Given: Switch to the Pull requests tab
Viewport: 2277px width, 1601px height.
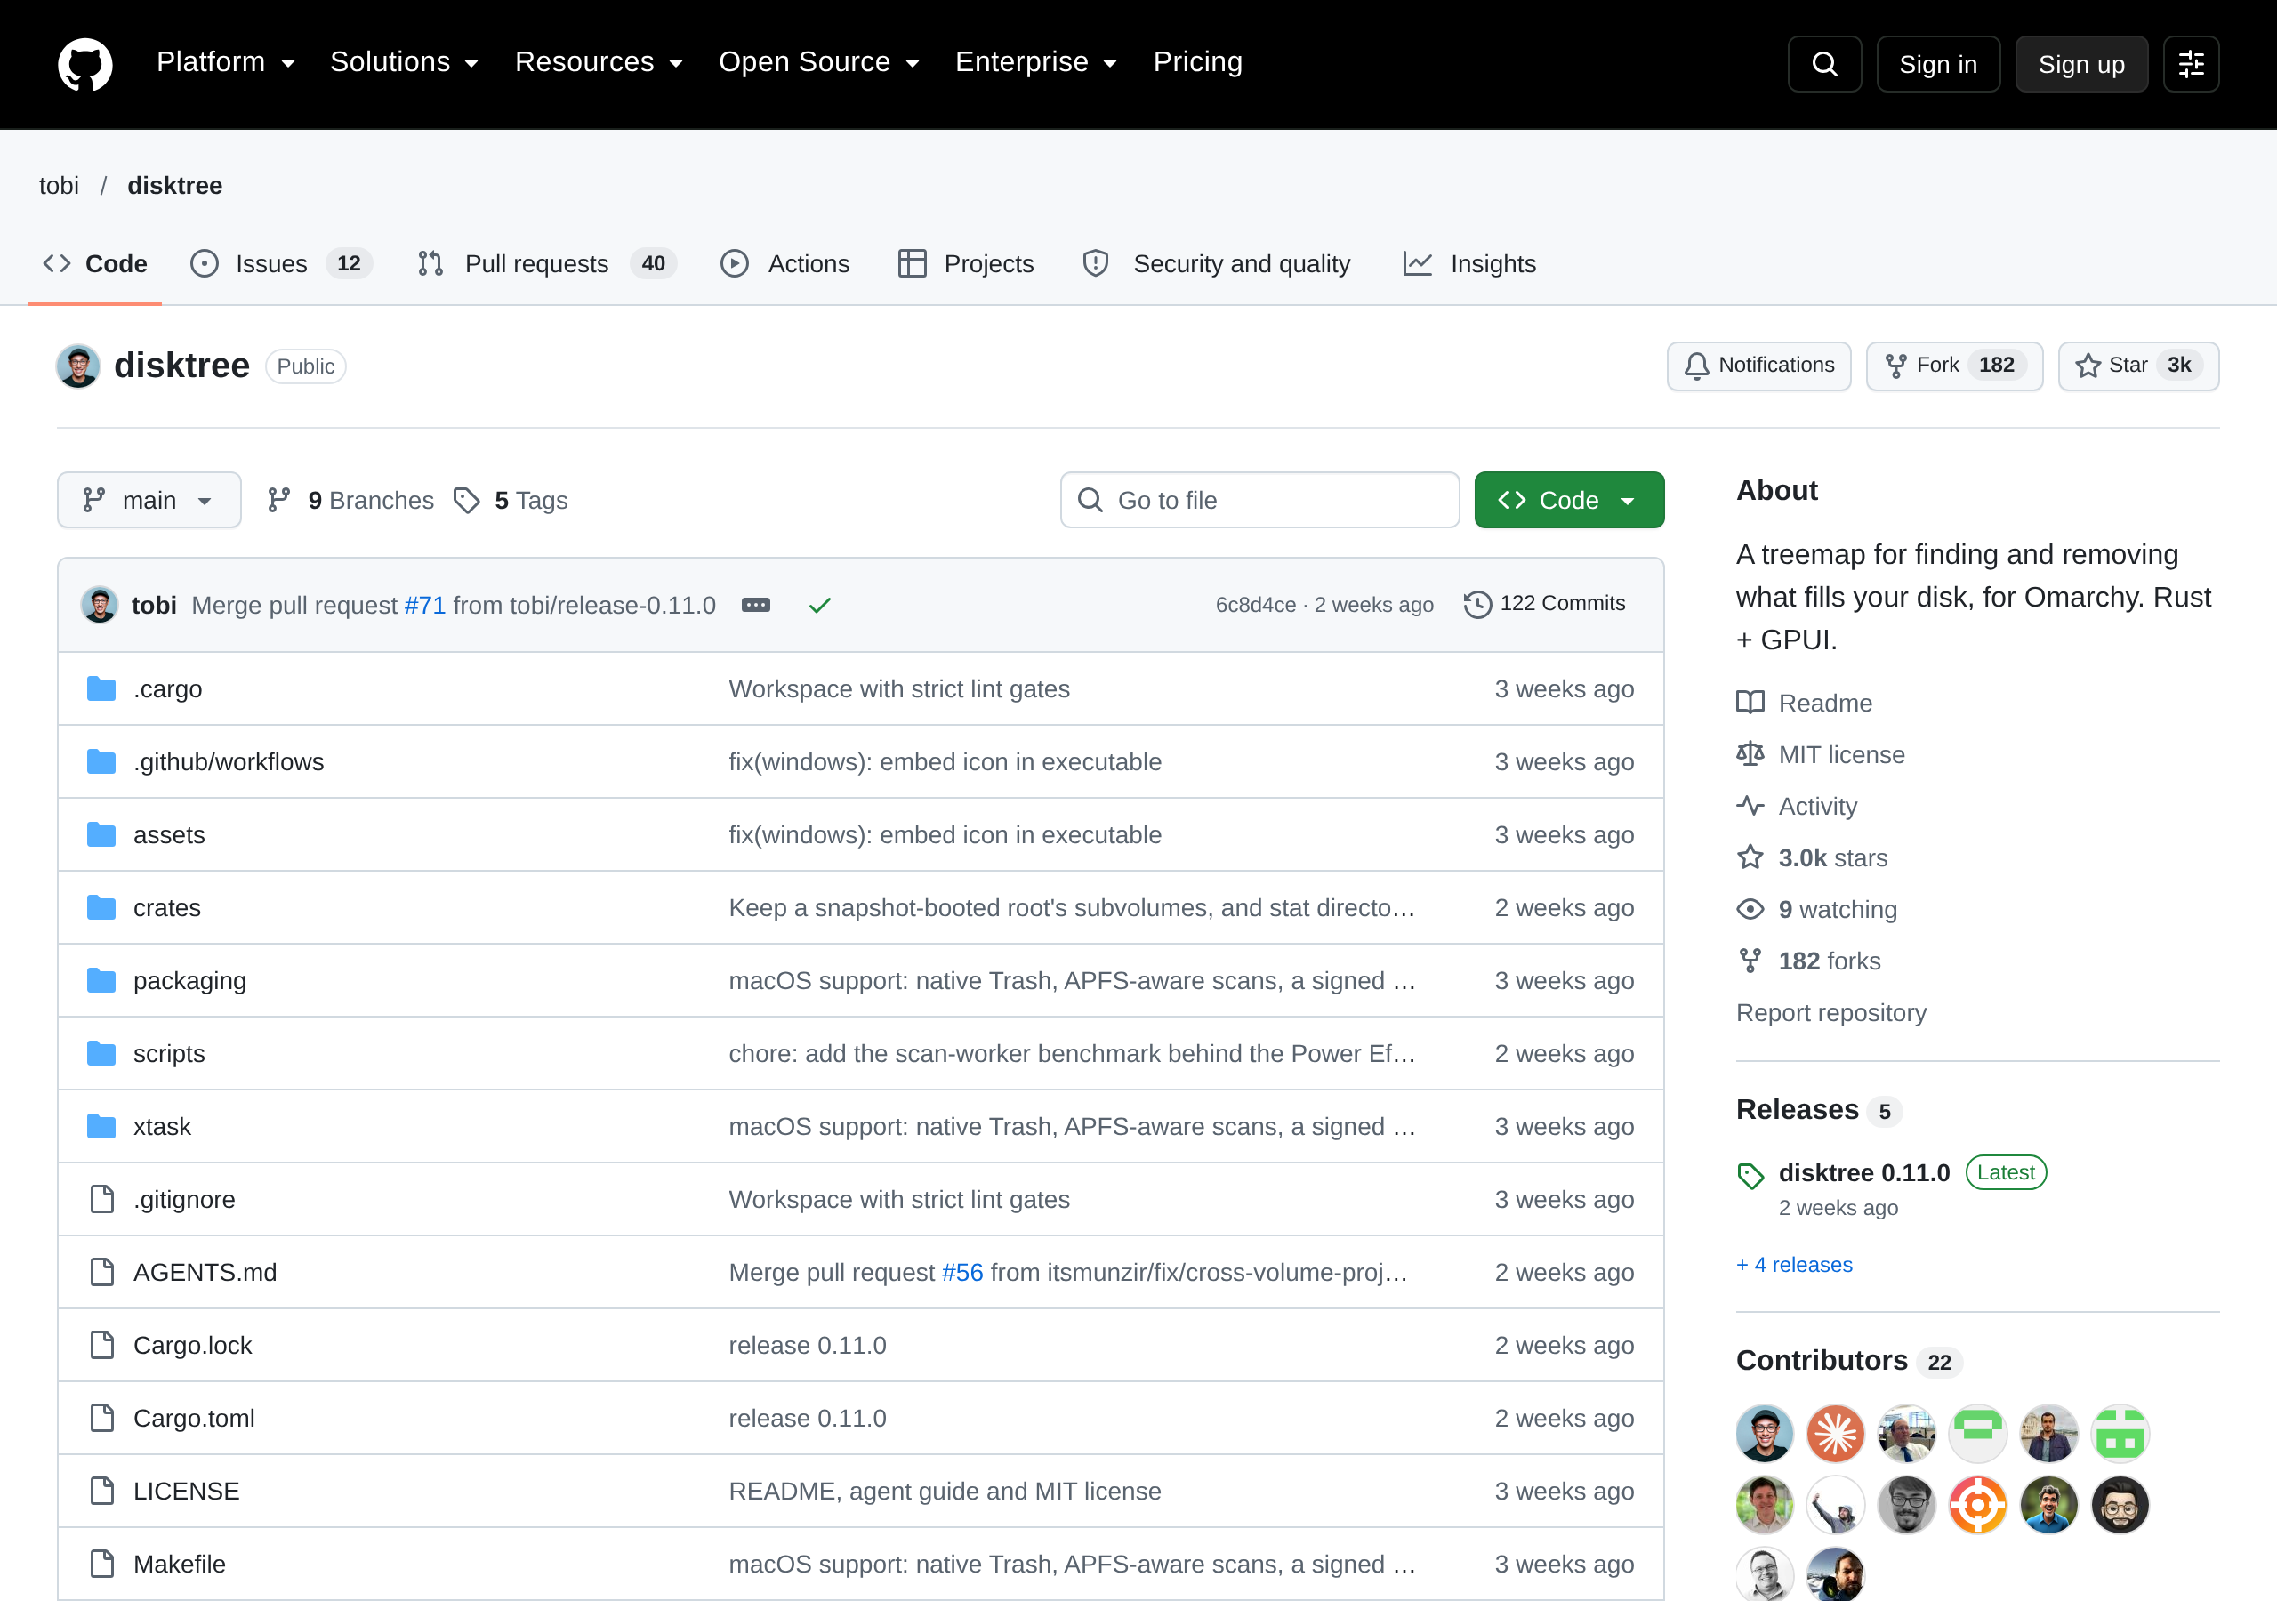Looking at the screenshot, I should pos(546,264).
